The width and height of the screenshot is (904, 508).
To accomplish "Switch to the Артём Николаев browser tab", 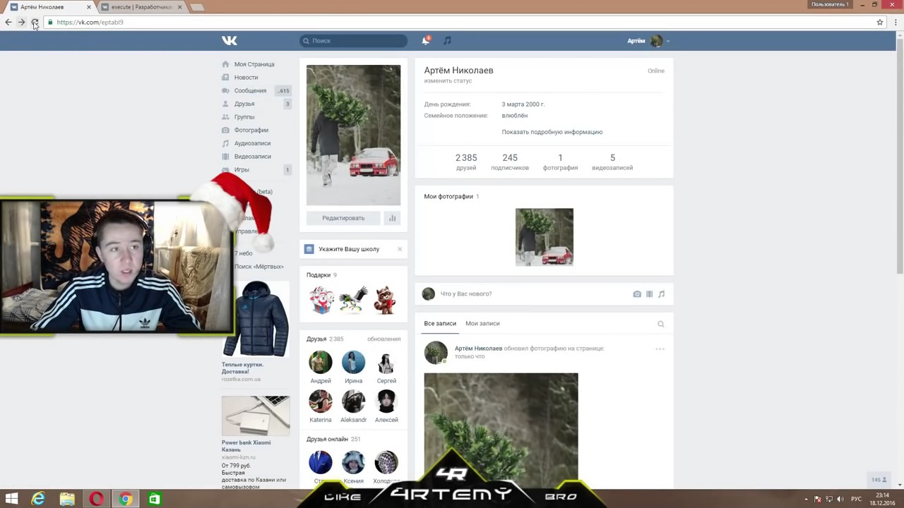I will point(49,7).
